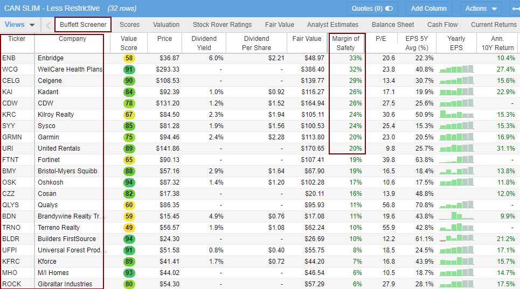Click the $293.33 price cell

(x=168, y=69)
